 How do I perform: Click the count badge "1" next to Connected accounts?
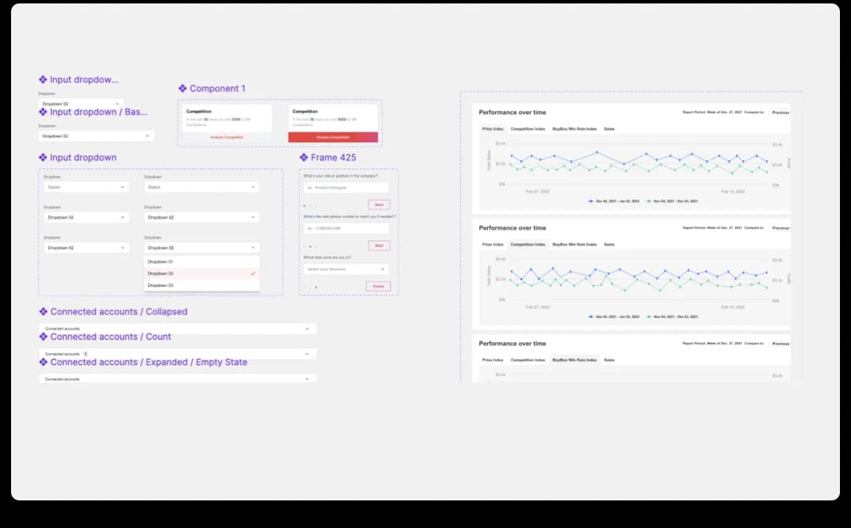pyautogui.click(x=85, y=353)
